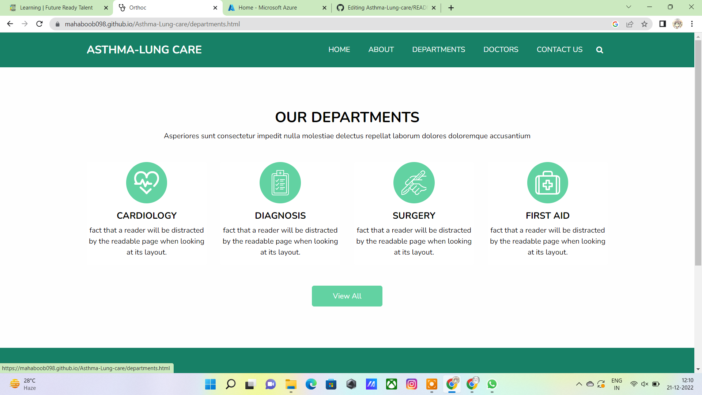Open Instagram from the taskbar
702x395 pixels.
coord(412,384)
